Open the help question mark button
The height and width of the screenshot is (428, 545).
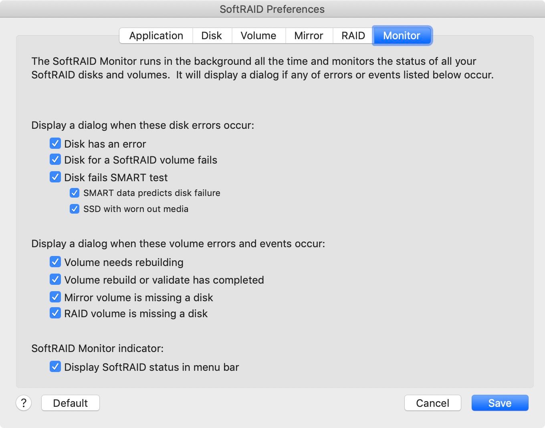24,403
